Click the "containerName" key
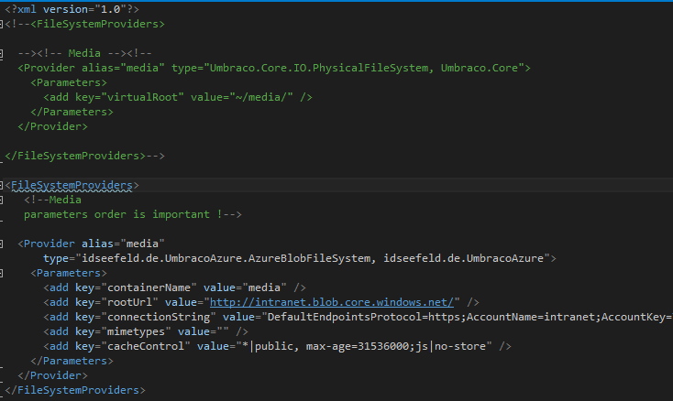This screenshot has height=401, width=673. tap(149, 287)
